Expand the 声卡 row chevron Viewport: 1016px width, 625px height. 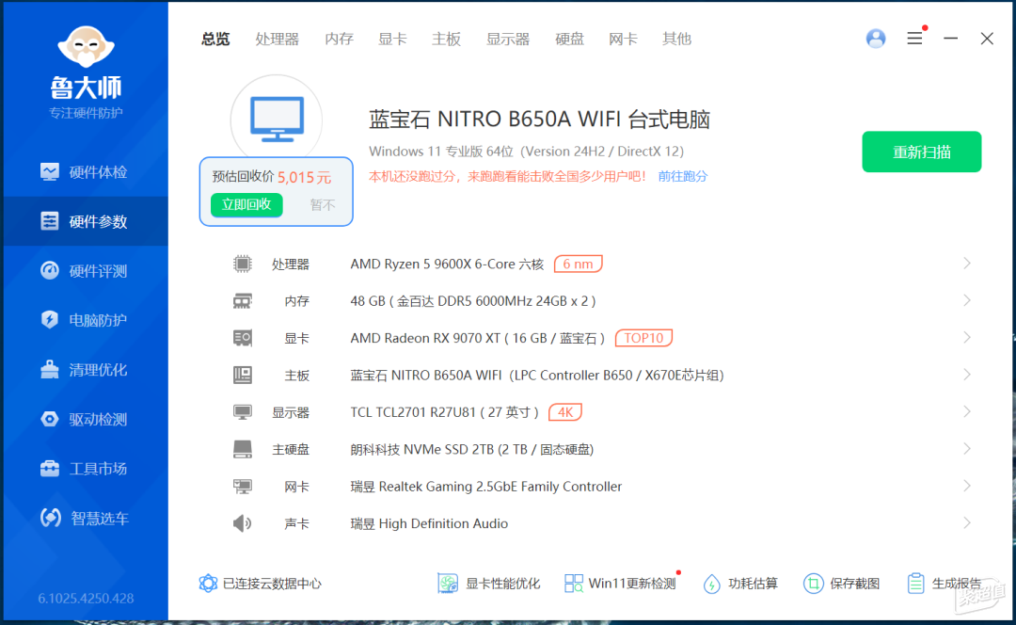pos(967,522)
